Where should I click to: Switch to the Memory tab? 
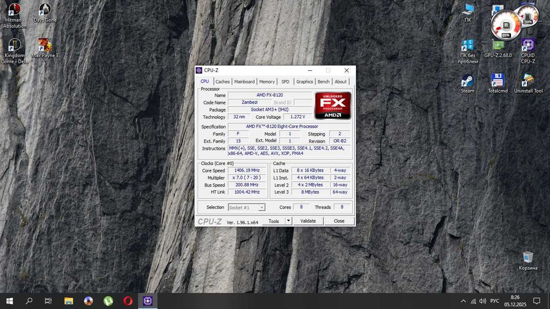(x=267, y=82)
